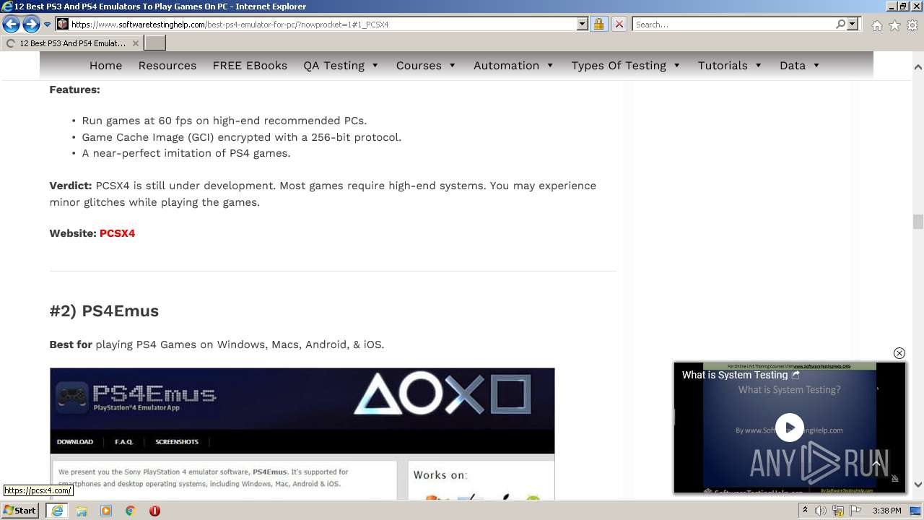Click Internet Explorer taskbar icon
The width and height of the screenshot is (924, 520).
[x=57, y=511]
